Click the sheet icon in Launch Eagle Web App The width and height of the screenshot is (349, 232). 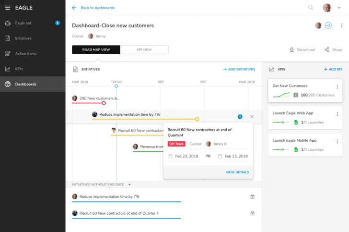tap(296, 122)
